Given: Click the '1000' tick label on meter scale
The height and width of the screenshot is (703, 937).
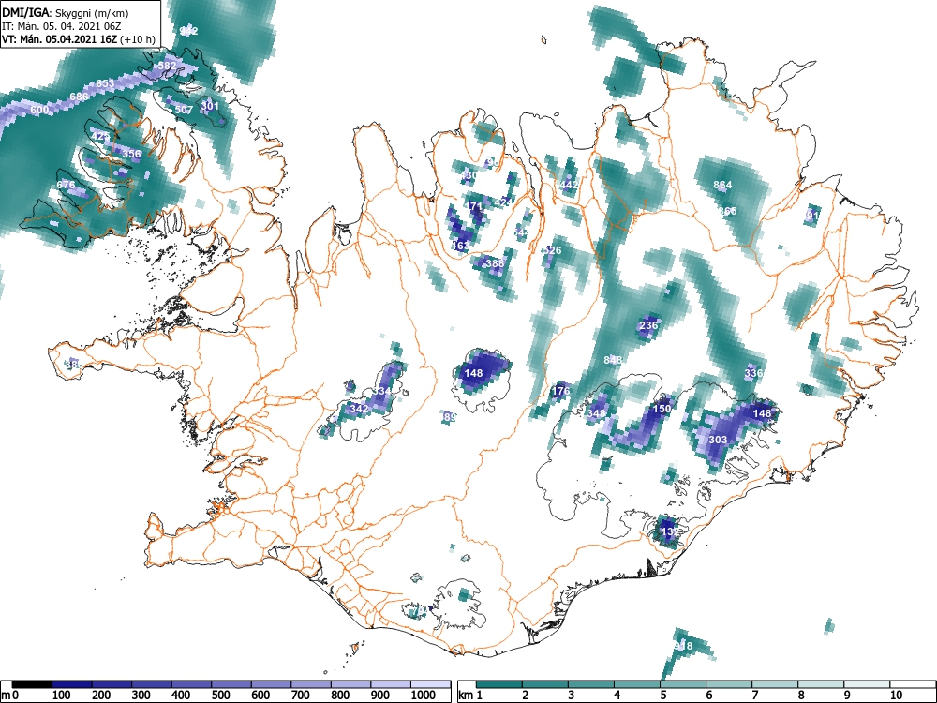Looking at the screenshot, I should [x=424, y=696].
